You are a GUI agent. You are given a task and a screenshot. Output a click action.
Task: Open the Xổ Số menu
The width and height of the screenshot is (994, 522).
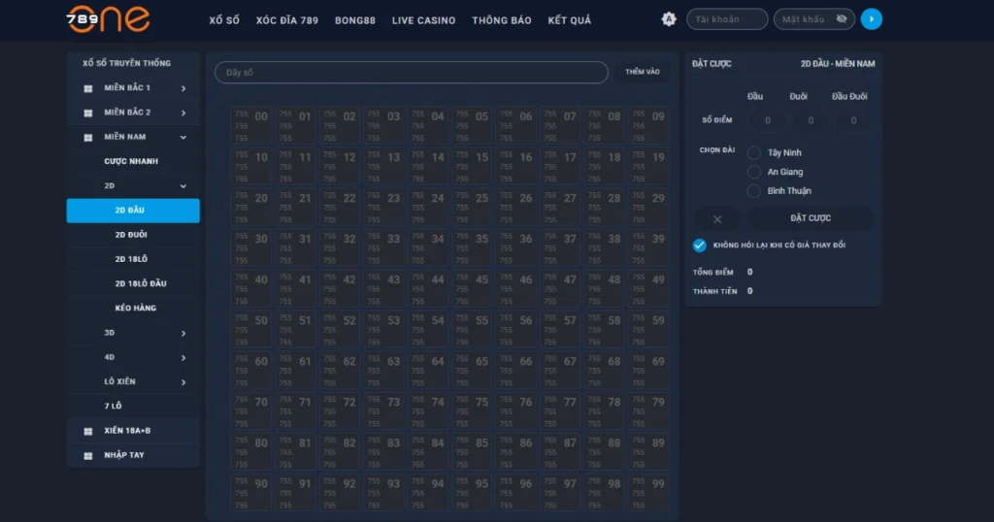pyautogui.click(x=224, y=20)
